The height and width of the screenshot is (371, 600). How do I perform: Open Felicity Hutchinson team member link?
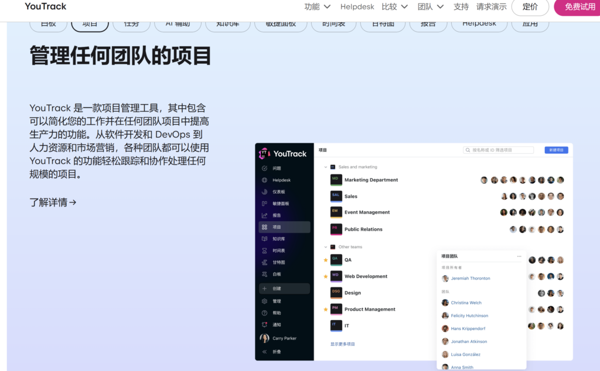pyautogui.click(x=469, y=316)
